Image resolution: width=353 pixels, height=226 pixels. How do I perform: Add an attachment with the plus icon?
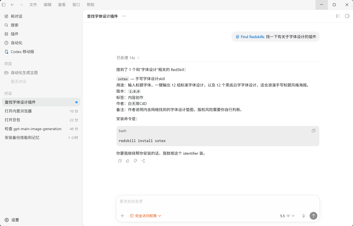tap(122, 216)
